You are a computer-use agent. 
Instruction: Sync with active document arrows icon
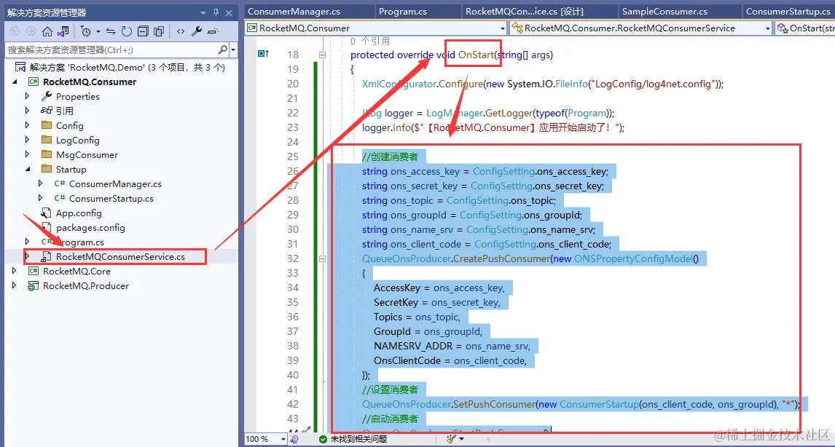tap(111, 31)
